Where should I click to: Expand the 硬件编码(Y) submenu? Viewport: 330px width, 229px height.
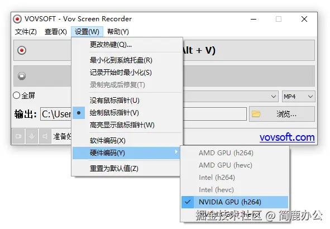(x=126, y=153)
